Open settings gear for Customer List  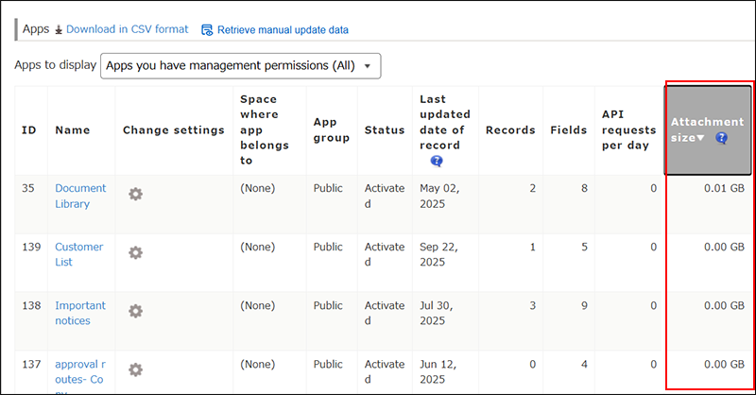click(x=135, y=252)
